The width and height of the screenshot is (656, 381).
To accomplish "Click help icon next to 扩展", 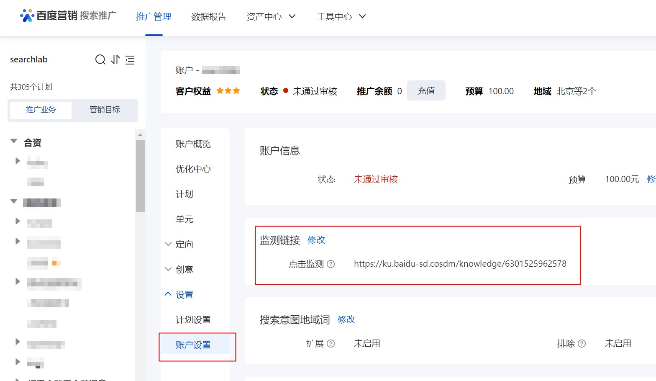I will (x=331, y=343).
